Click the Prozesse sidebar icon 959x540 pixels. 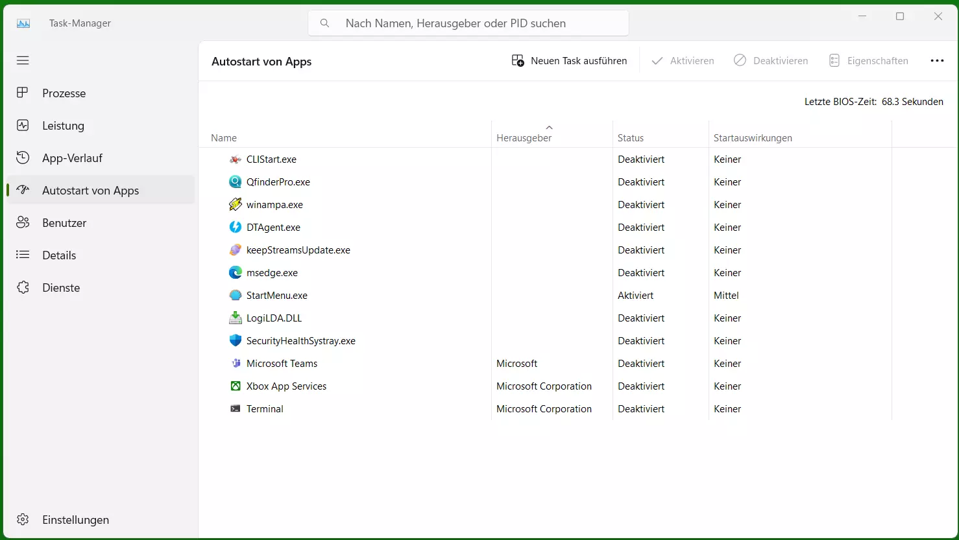23,93
